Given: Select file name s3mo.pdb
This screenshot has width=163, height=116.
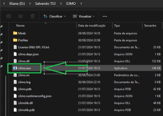Looking at the screenshot, I should 25,89.
